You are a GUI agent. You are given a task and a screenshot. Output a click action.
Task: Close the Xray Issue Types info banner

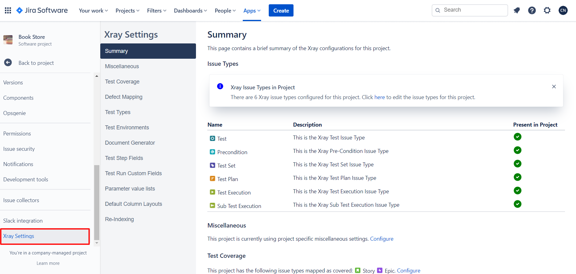click(x=554, y=87)
